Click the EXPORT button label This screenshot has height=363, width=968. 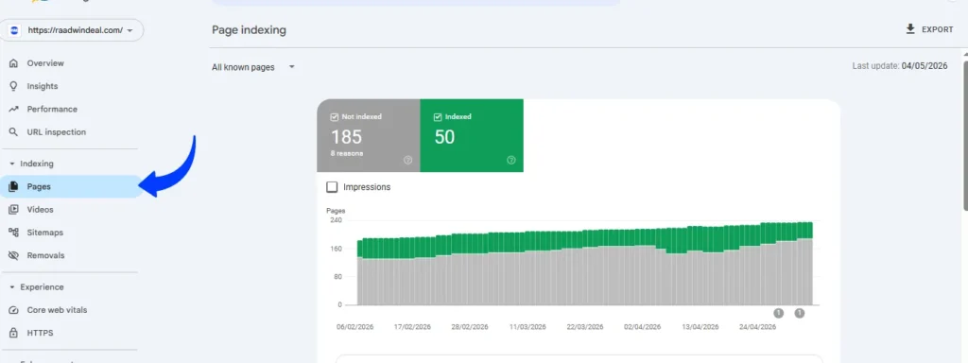click(x=937, y=29)
